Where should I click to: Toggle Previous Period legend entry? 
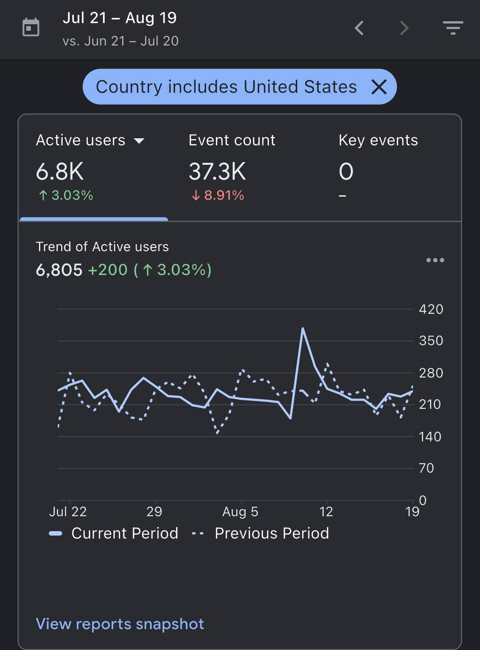click(x=260, y=533)
